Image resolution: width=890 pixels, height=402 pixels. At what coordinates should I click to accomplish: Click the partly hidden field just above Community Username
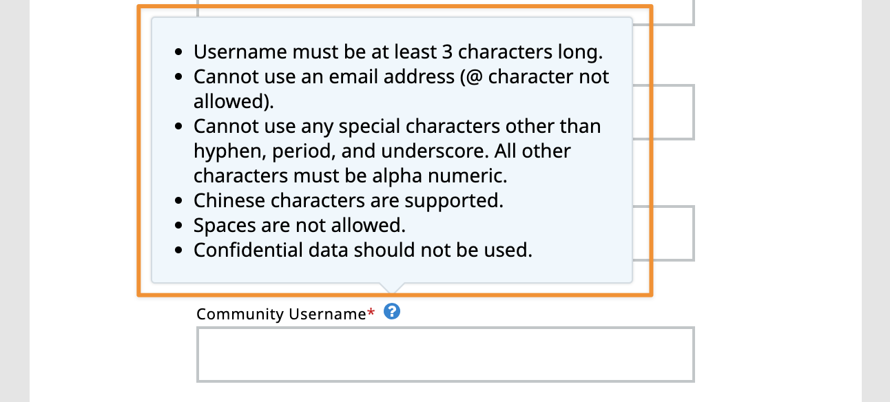pyautogui.click(x=672, y=233)
